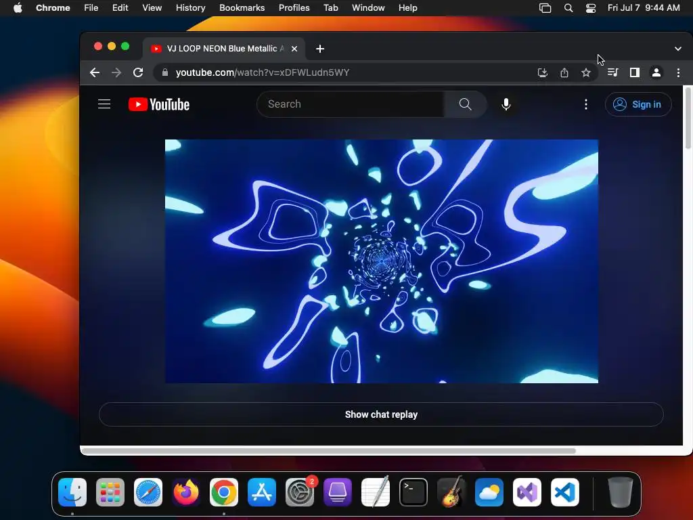This screenshot has width=693, height=520.
Task: Click the horizontal page scrollbar
Action: [x=329, y=451]
